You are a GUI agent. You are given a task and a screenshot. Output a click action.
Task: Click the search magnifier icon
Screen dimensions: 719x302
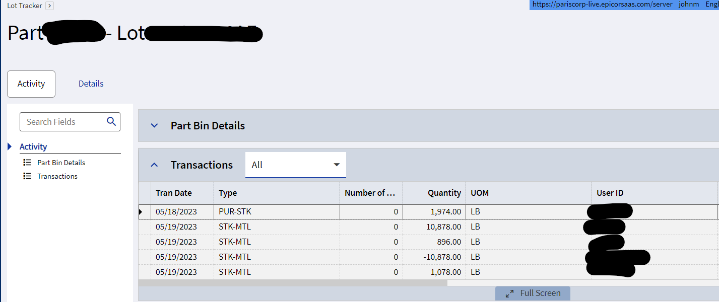tap(111, 121)
